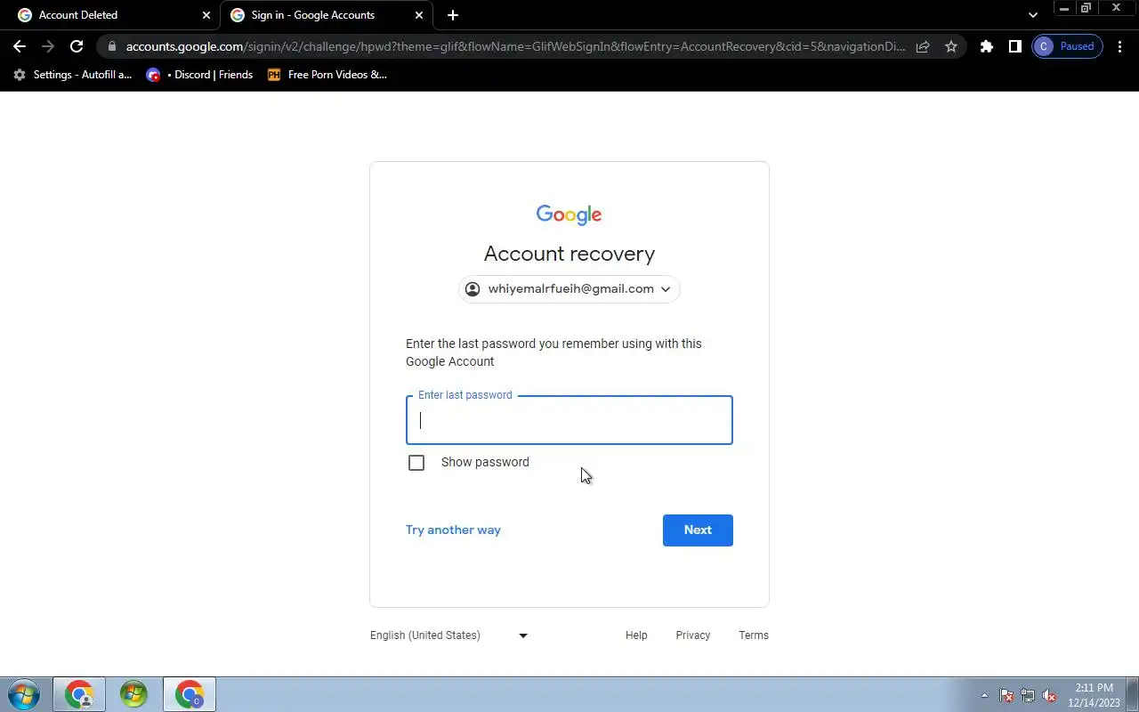Open the Help link in footer
1139x712 pixels.
point(636,635)
